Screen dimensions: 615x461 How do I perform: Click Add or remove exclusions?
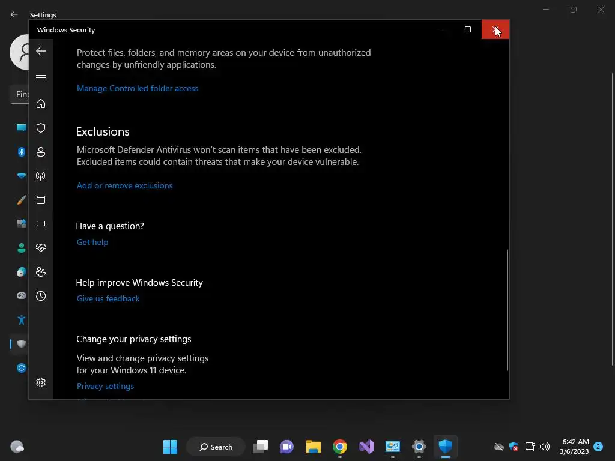point(125,185)
